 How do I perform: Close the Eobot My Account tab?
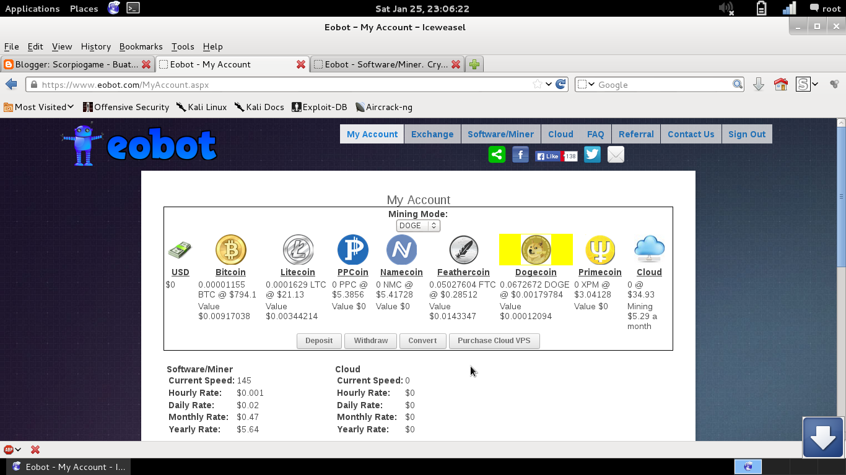pos(301,64)
